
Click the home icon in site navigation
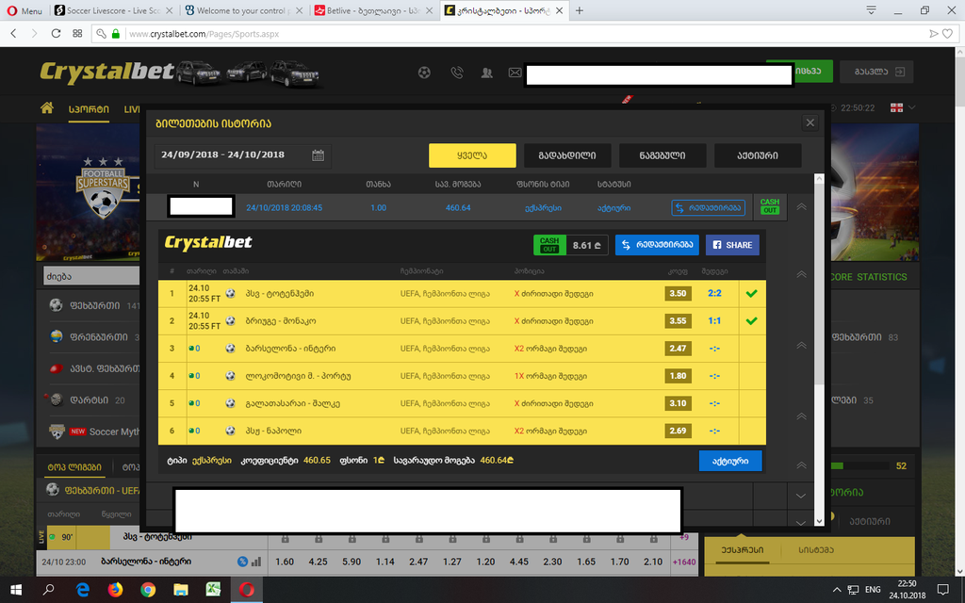click(x=47, y=108)
